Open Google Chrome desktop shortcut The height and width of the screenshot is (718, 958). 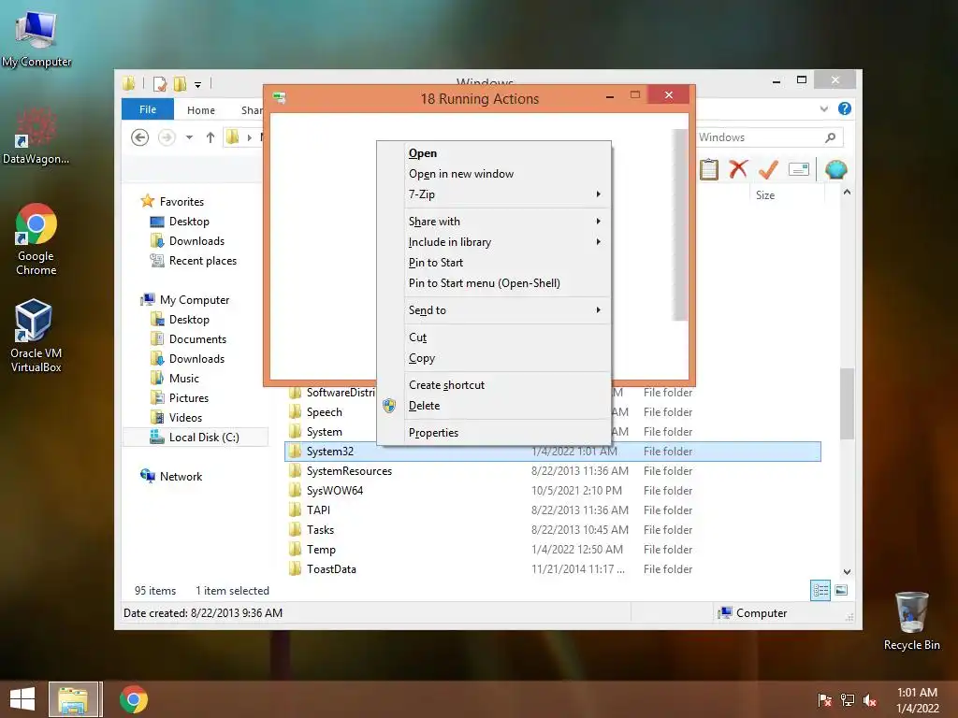pos(36,239)
